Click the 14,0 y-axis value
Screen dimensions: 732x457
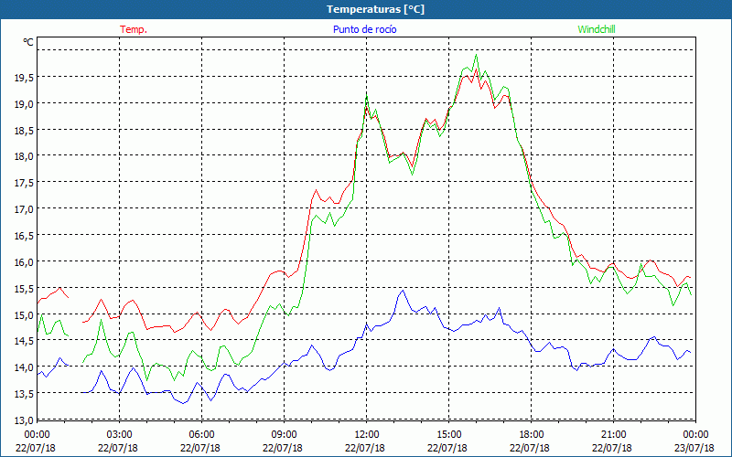tap(24, 368)
